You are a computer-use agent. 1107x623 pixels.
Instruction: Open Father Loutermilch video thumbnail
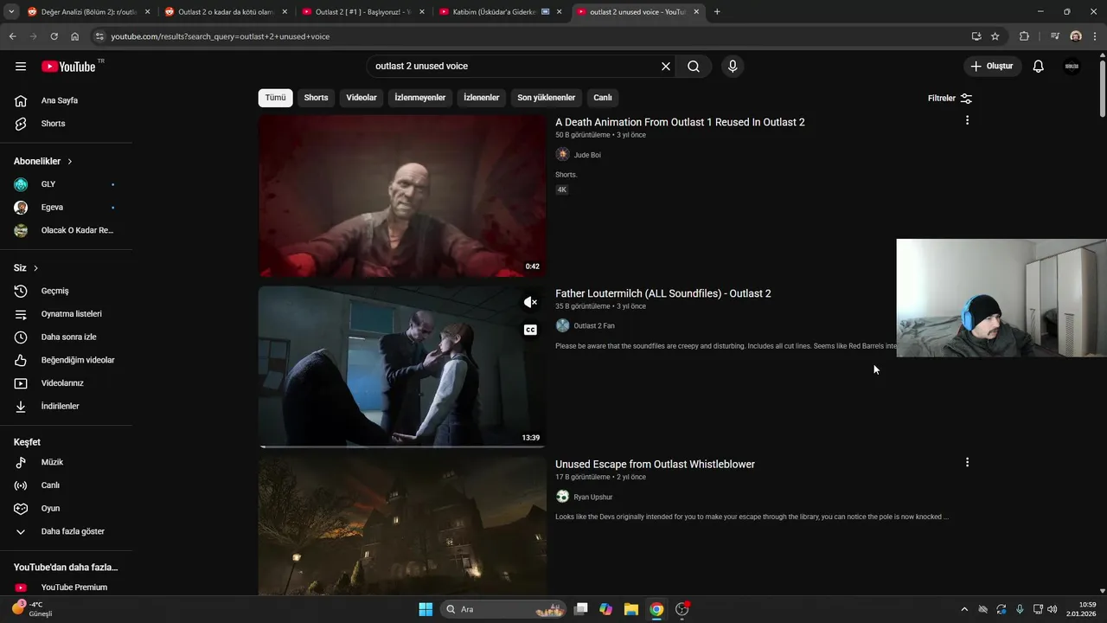coord(402,367)
